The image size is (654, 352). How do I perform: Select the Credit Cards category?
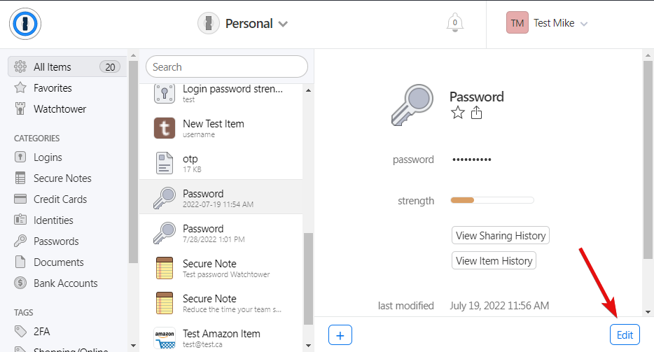(x=60, y=199)
